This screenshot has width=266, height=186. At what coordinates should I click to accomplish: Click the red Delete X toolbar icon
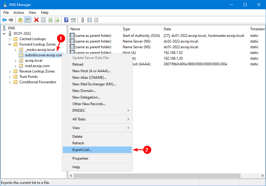coord(37,20)
